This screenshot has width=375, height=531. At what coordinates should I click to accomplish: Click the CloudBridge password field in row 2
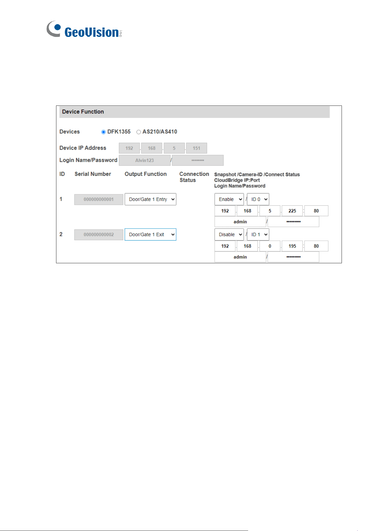(x=293, y=257)
